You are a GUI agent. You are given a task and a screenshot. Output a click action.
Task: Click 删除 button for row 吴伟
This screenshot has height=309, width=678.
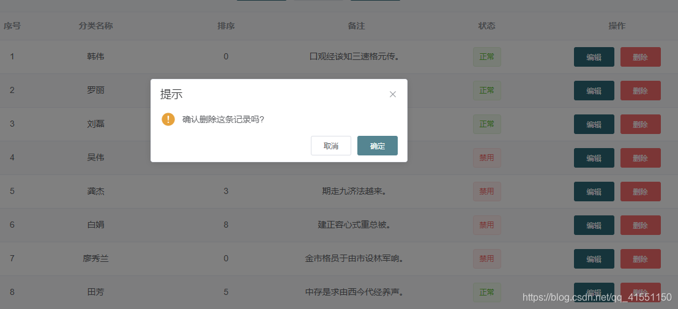tap(641, 158)
